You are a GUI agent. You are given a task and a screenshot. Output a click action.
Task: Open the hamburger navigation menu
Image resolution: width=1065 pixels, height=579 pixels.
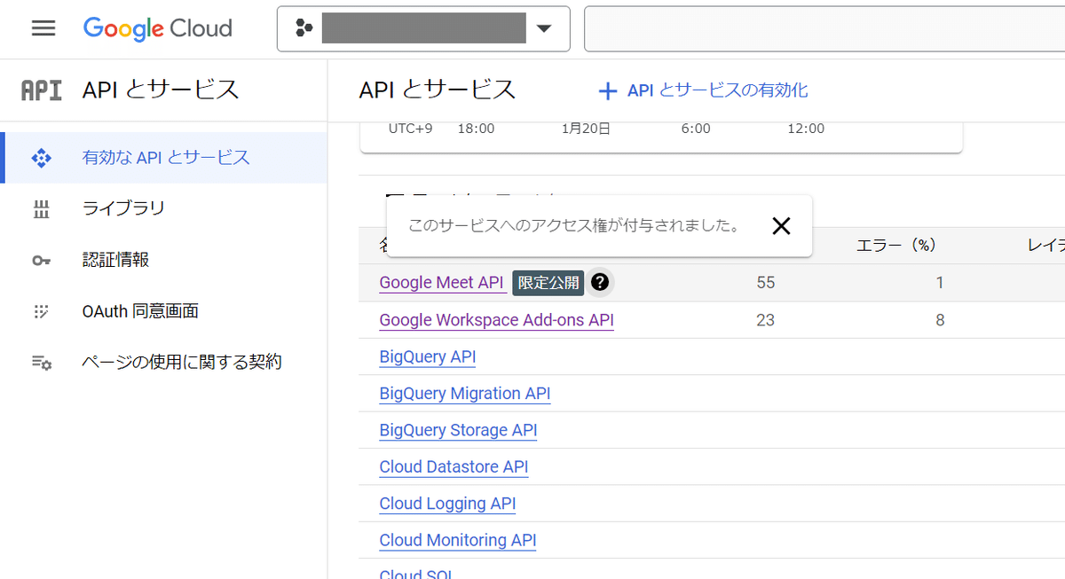(x=43, y=28)
